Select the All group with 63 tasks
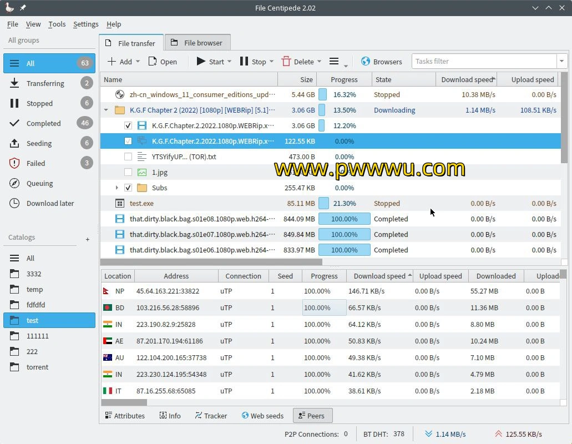Viewport: 572px width, 444px height. 49,63
